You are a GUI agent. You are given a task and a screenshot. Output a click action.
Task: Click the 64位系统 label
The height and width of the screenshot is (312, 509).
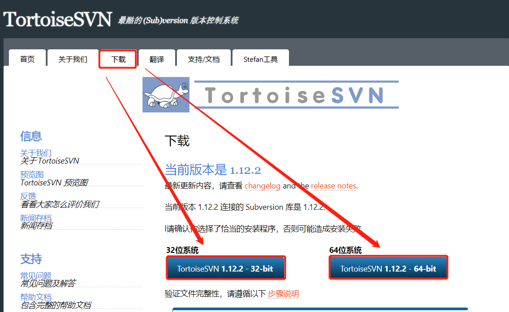click(345, 250)
